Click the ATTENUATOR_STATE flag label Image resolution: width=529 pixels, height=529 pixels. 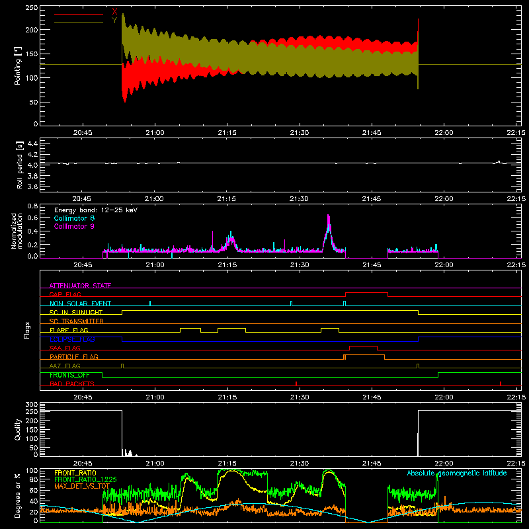point(80,286)
